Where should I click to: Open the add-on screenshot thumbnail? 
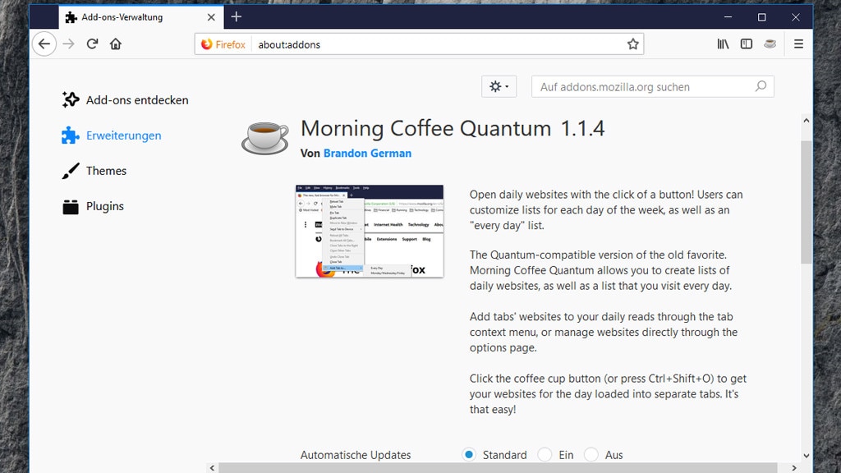click(x=370, y=231)
